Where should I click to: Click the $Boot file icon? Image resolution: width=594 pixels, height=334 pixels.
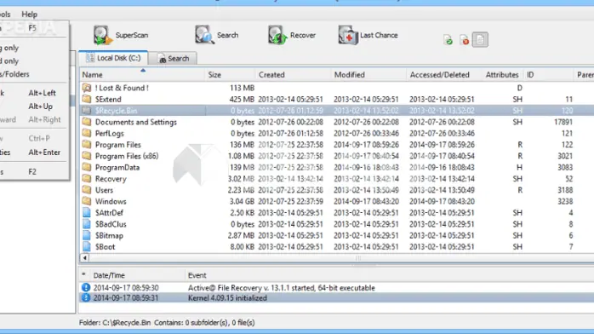(x=87, y=247)
